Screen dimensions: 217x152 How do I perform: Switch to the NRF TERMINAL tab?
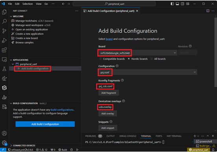[x=174, y=136]
